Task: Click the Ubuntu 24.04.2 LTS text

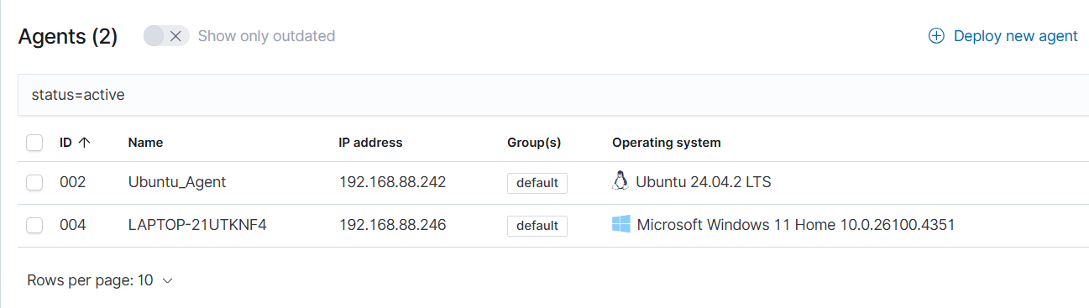Action: (x=704, y=182)
